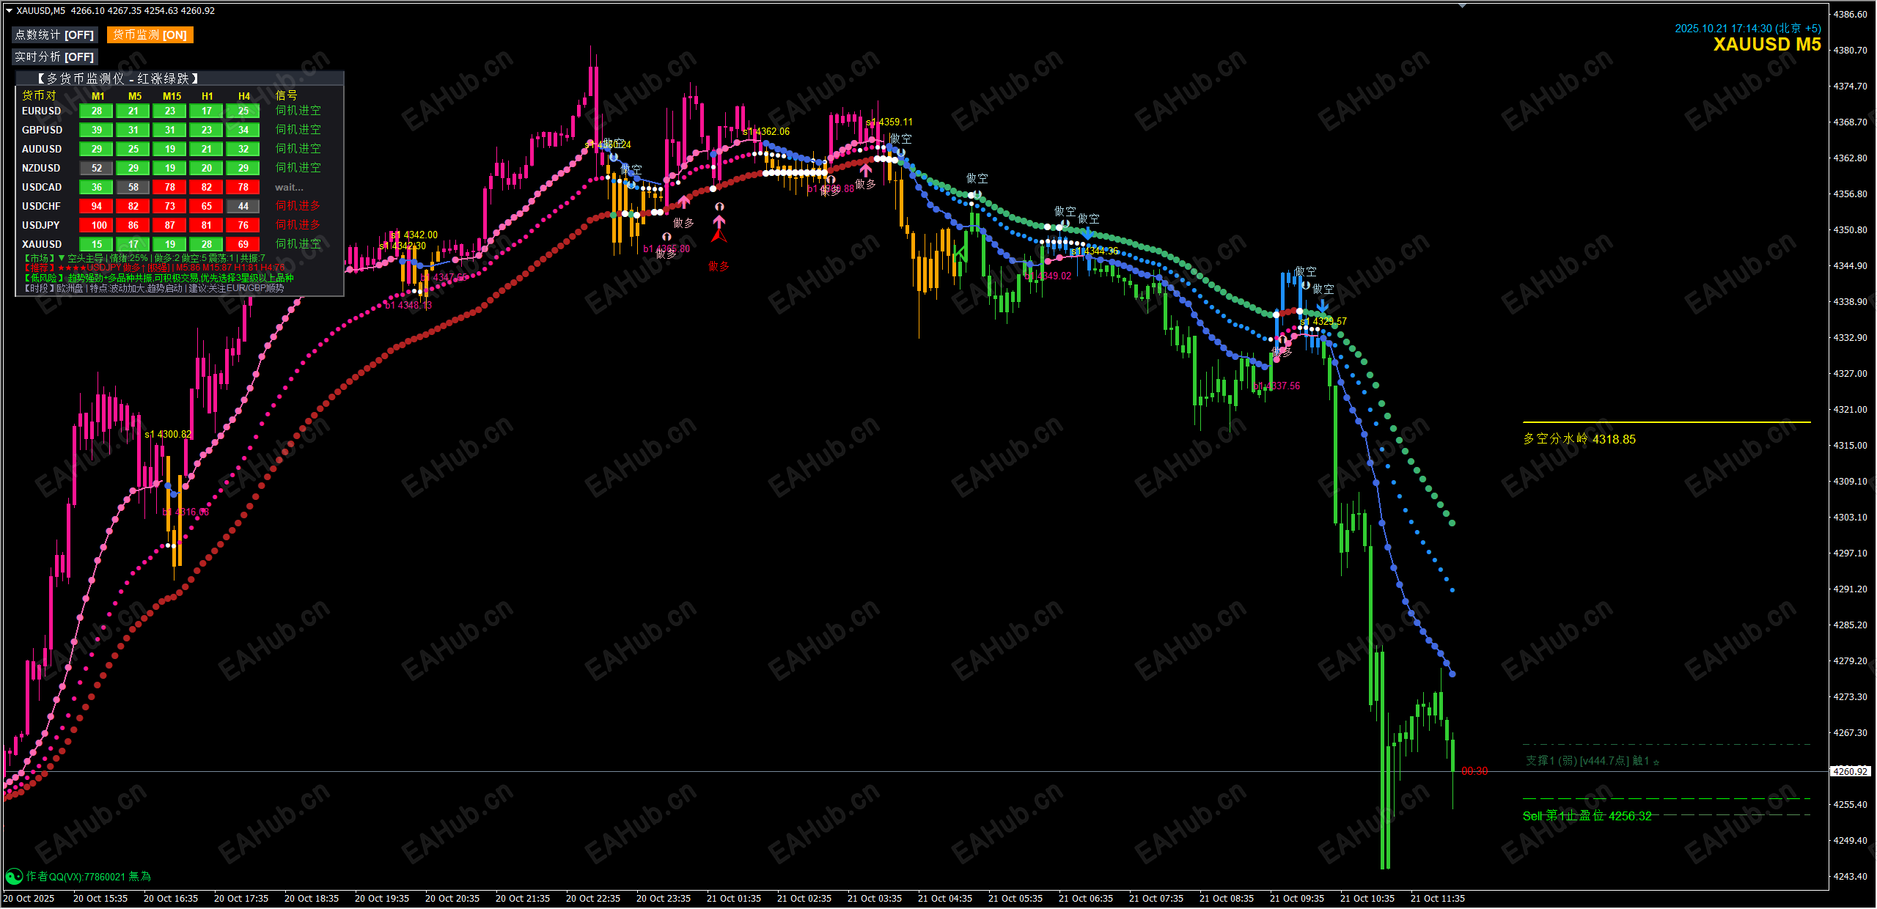This screenshot has height=909, width=1877.
Task: Toggle 实时分析 [OFF] button
Action: pos(54,57)
